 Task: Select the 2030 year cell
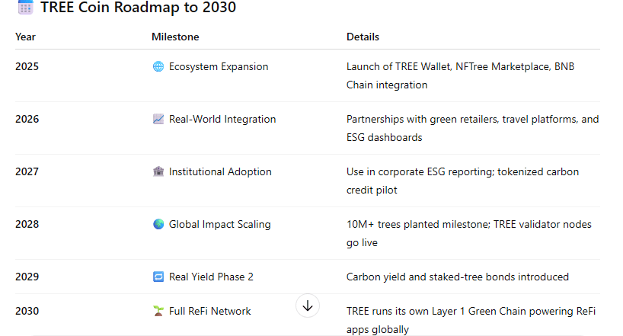(27, 312)
